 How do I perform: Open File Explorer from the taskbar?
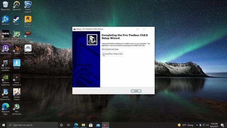83,125
